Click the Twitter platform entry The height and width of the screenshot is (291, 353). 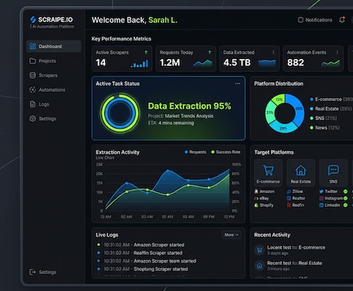tap(328, 191)
